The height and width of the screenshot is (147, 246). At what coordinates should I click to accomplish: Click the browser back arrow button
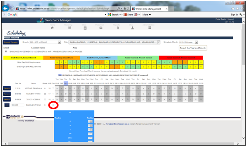[x=6, y=8]
